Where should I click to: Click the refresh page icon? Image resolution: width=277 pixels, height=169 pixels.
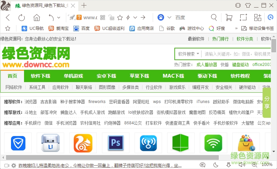22,18
